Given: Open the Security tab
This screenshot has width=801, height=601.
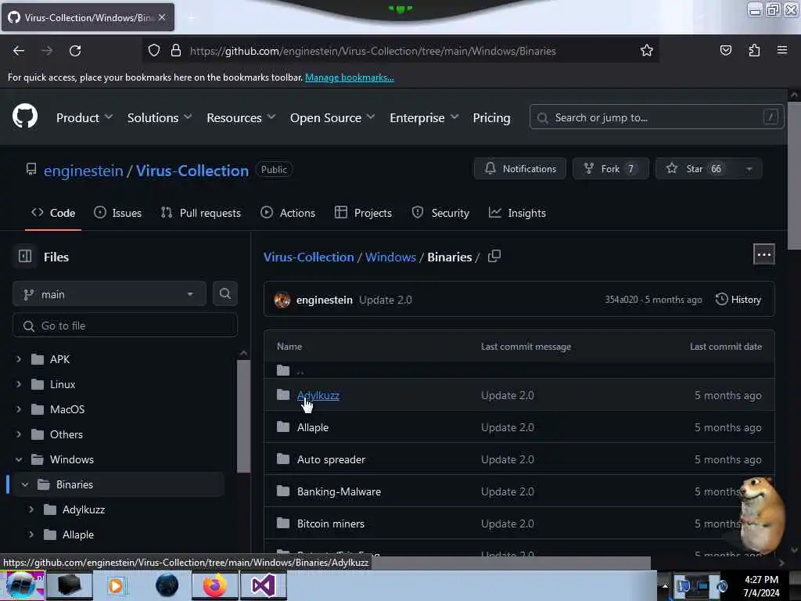Looking at the screenshot, I should (440, 213).
